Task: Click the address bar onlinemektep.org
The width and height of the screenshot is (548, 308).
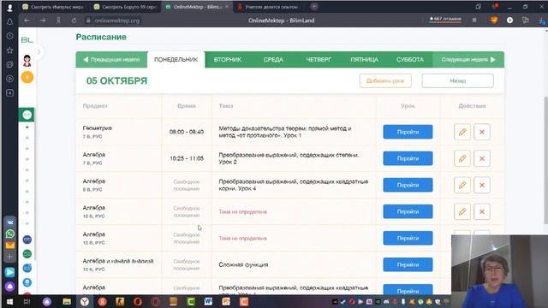Action: 117,21
